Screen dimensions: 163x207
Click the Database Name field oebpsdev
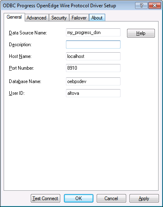(93, 81)
